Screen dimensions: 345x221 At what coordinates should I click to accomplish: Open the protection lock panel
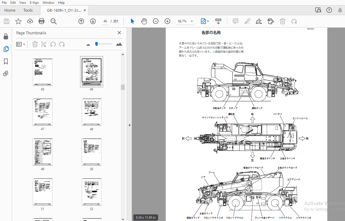pos(6,36)
